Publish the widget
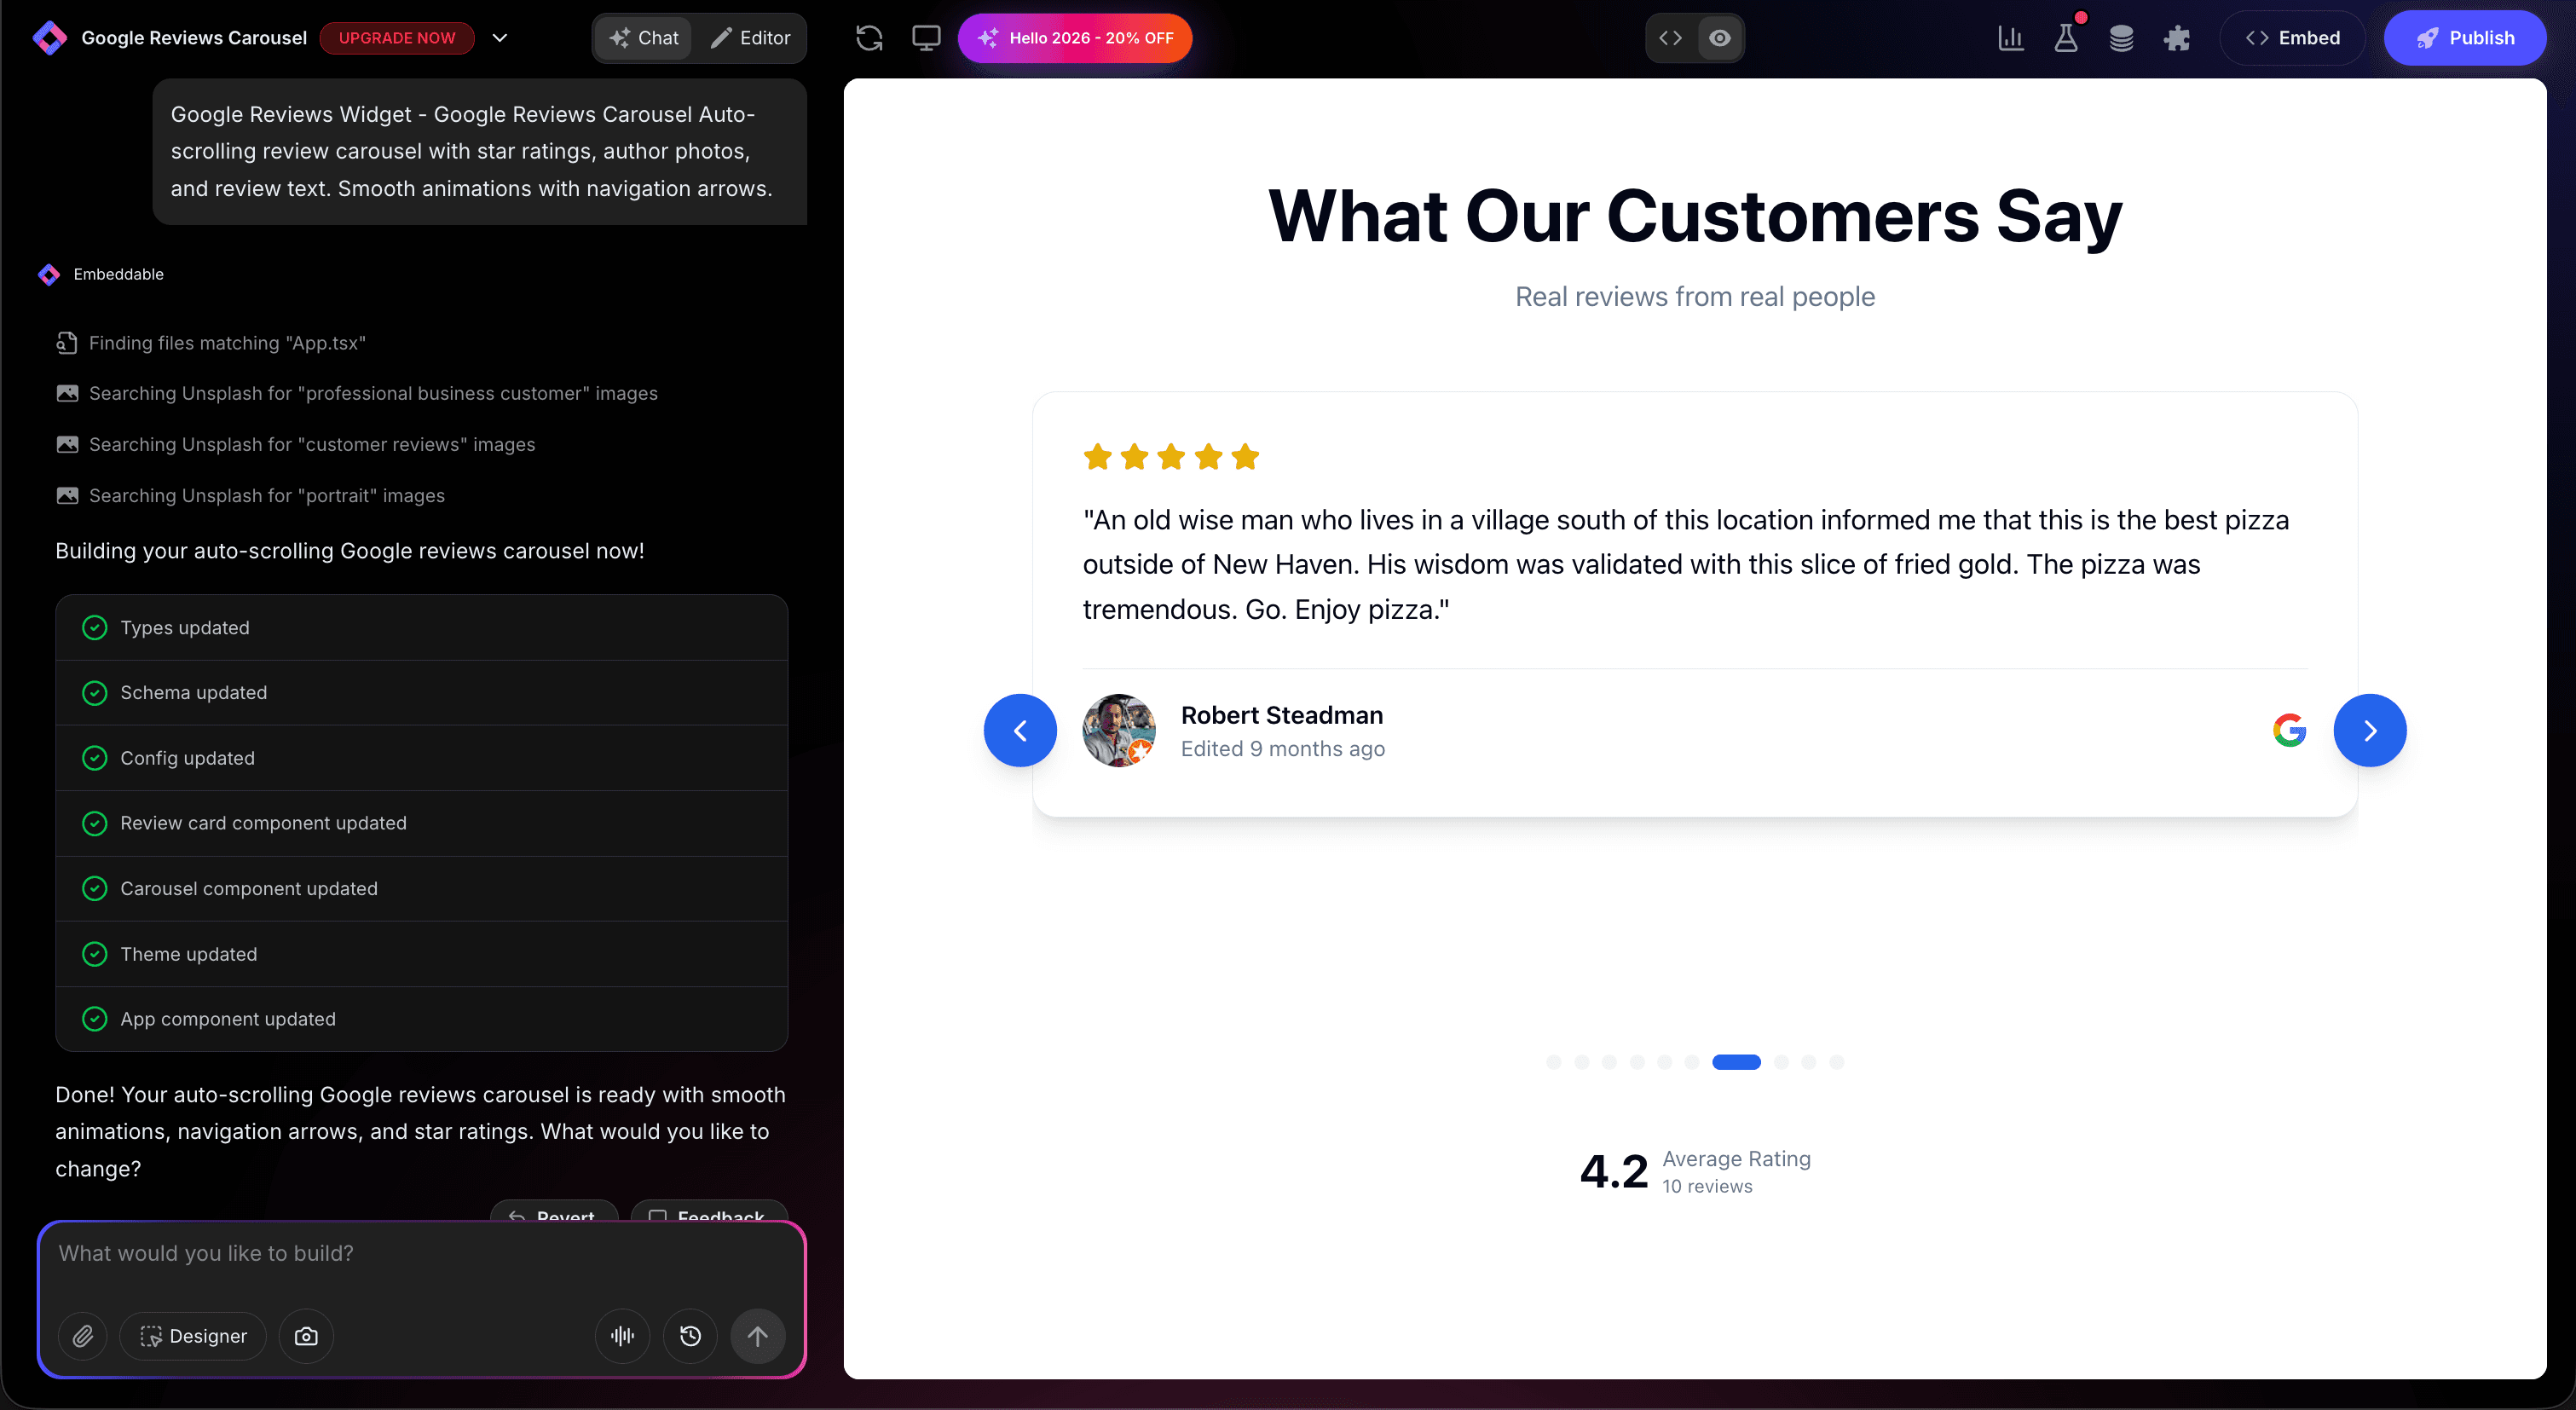The image size is (2576, 1410). click(2465, 37)
